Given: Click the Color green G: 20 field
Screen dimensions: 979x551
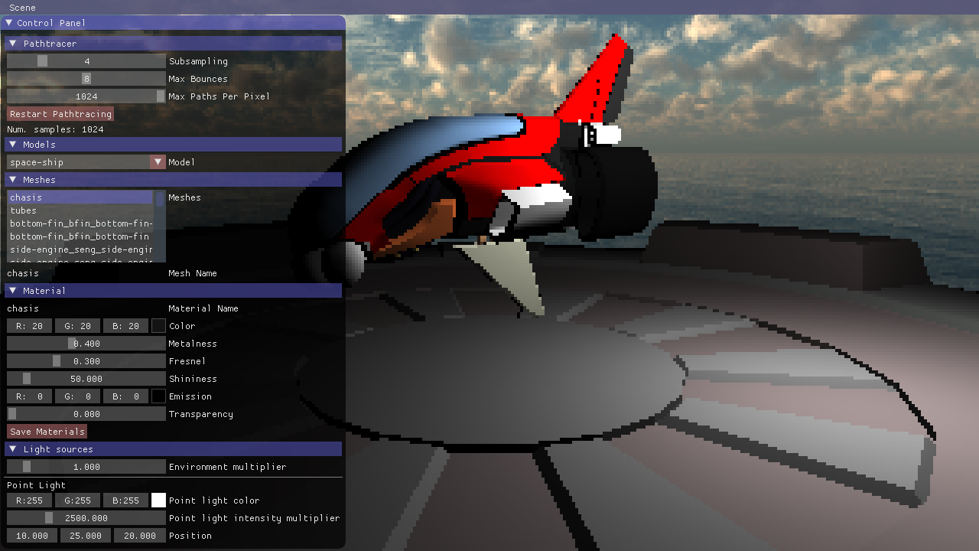Looking at the screenshot, I should 78,326.
